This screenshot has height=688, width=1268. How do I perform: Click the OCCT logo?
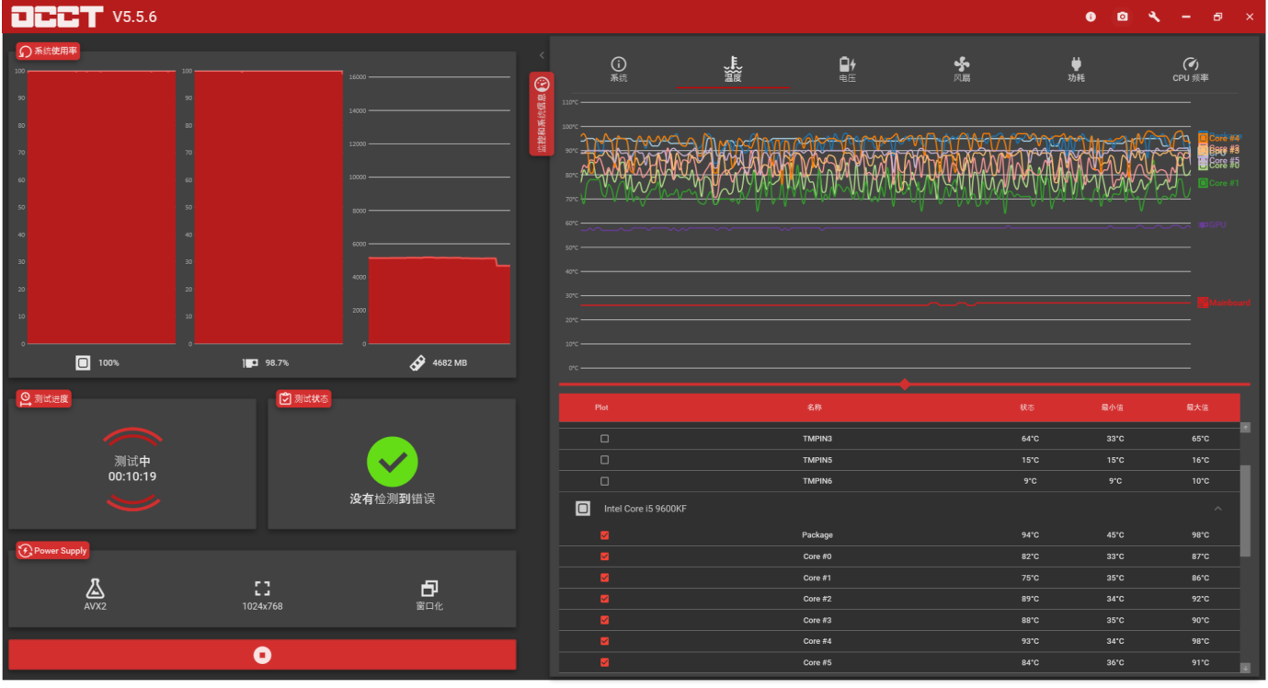pyautogui.click(x=56, y=17)
